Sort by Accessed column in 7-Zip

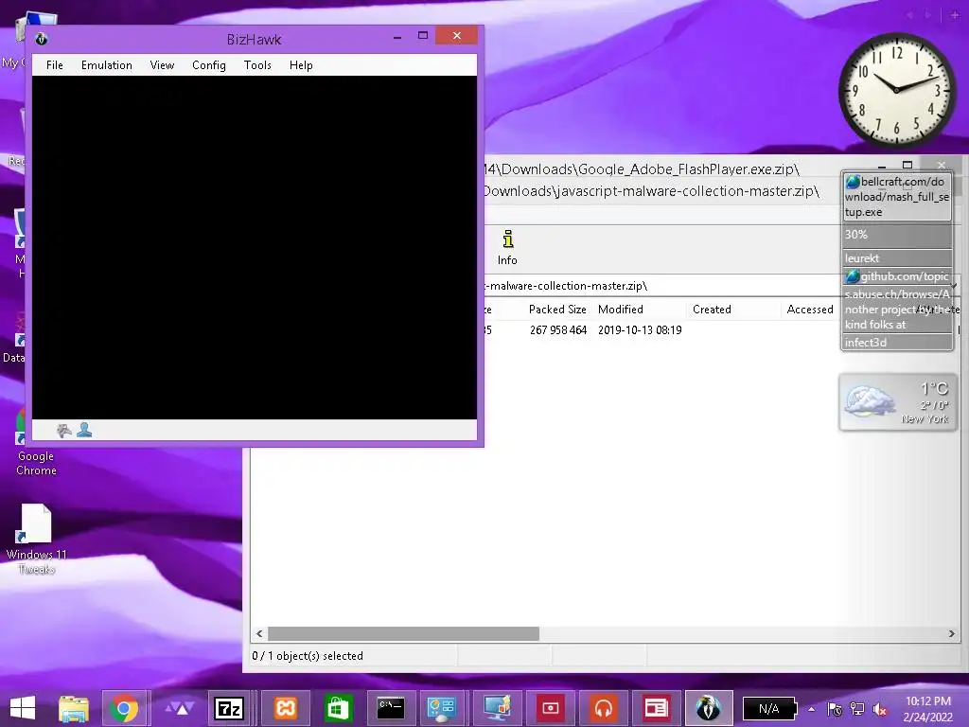(810, 310)
